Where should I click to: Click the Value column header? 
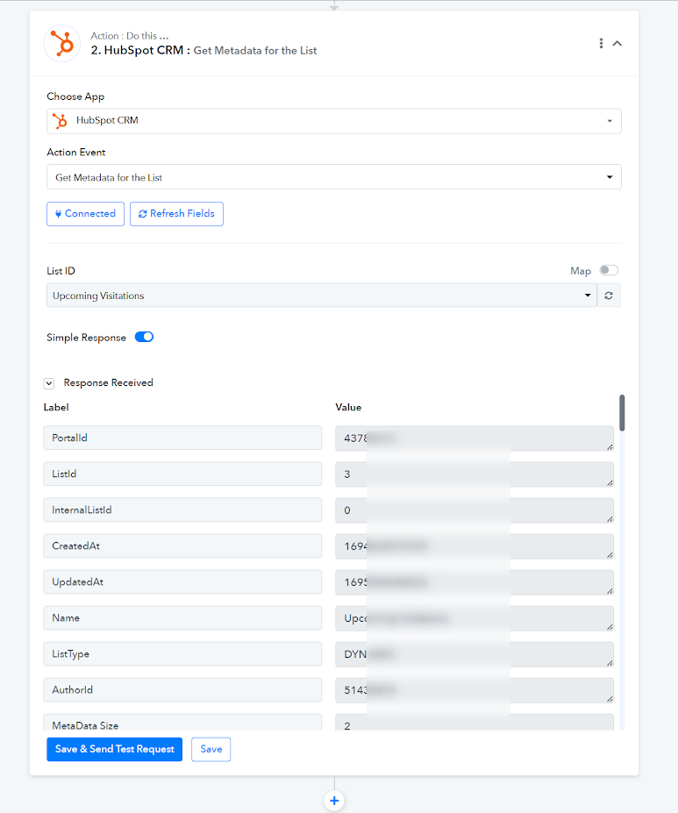pyautogui.click(x=348, y=408)
